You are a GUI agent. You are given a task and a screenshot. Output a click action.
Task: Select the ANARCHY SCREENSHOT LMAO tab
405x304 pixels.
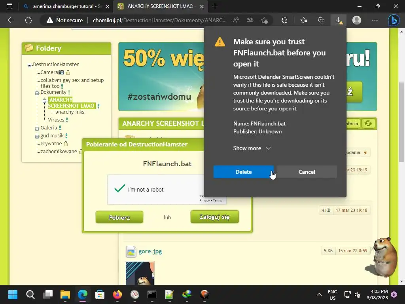point(160,6)
